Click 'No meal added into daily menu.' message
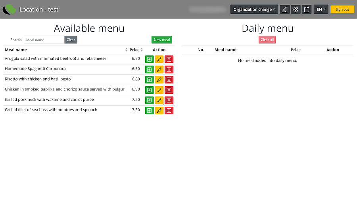357x200 pixels. coord(267,60)
